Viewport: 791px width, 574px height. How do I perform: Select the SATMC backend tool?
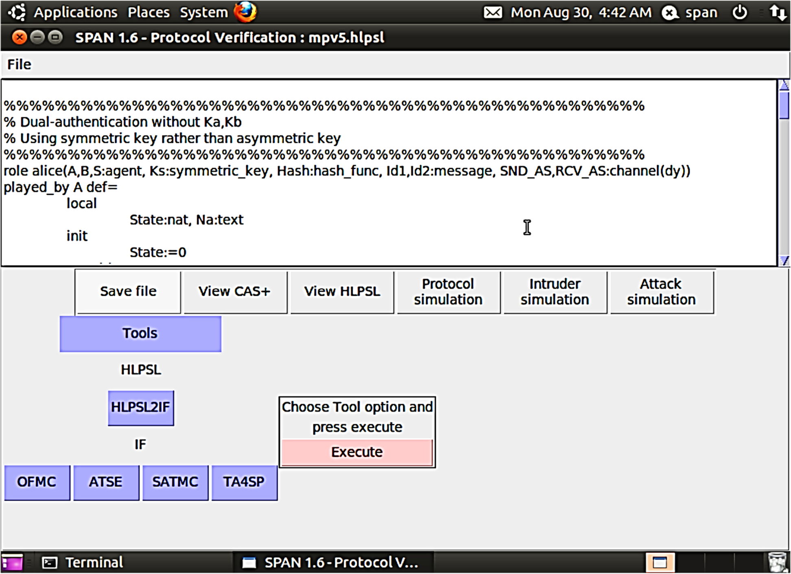coord(175,482)
